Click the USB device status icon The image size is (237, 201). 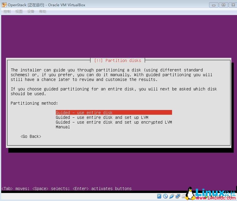point(172,196)
